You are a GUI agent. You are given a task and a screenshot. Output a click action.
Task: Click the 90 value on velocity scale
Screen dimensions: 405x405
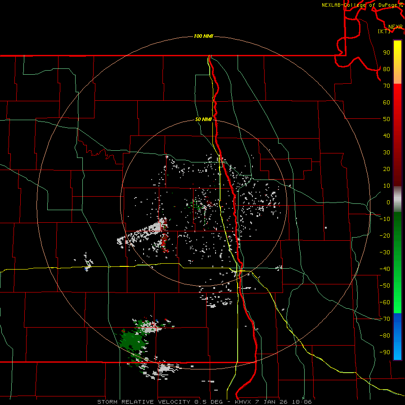click(x=387, y=53)
